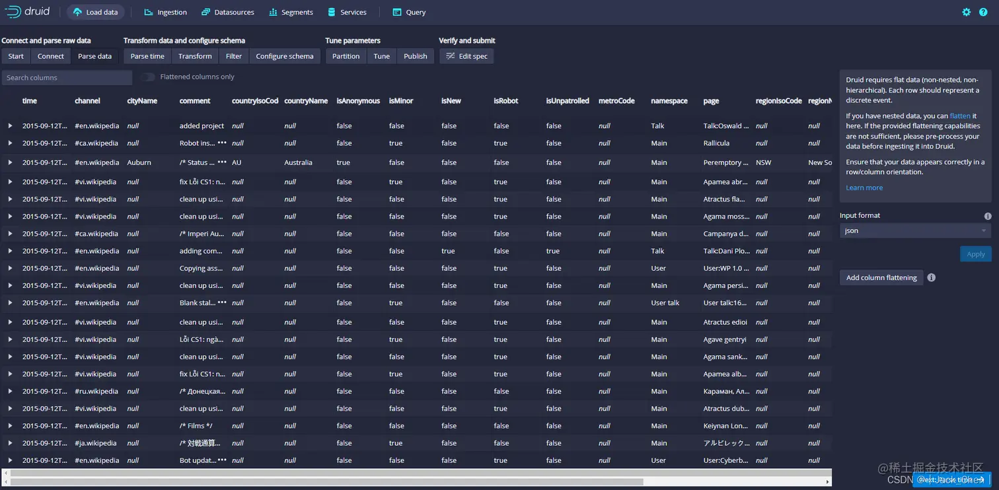Expand the row with namespace 'User talk'
The image size is (999, 490).
point(10,302)
